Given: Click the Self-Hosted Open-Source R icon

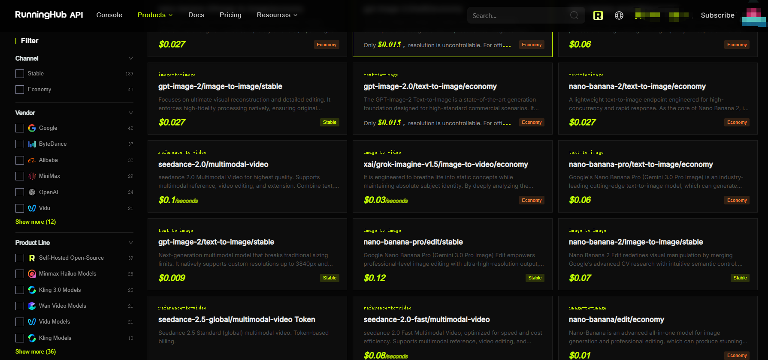Looking at the screenshot, I should [x=32, y=258].
